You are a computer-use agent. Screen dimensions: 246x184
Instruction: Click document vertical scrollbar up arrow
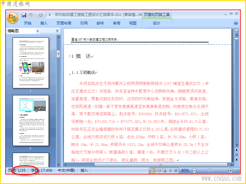(237, 35)
